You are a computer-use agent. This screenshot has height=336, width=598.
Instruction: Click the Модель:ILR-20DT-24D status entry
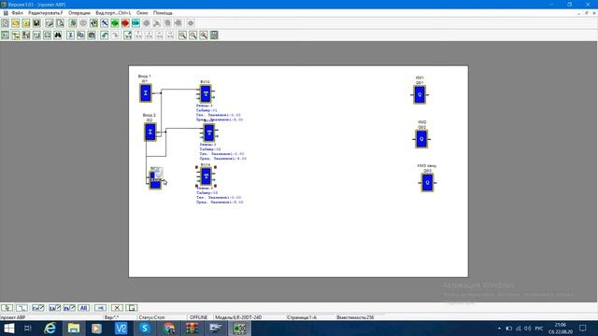coord(238,317)
